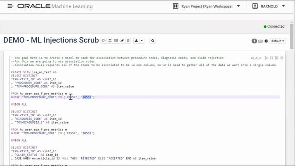
Task: Expand the RARNOLD user menu arrow
Action: 283,6
